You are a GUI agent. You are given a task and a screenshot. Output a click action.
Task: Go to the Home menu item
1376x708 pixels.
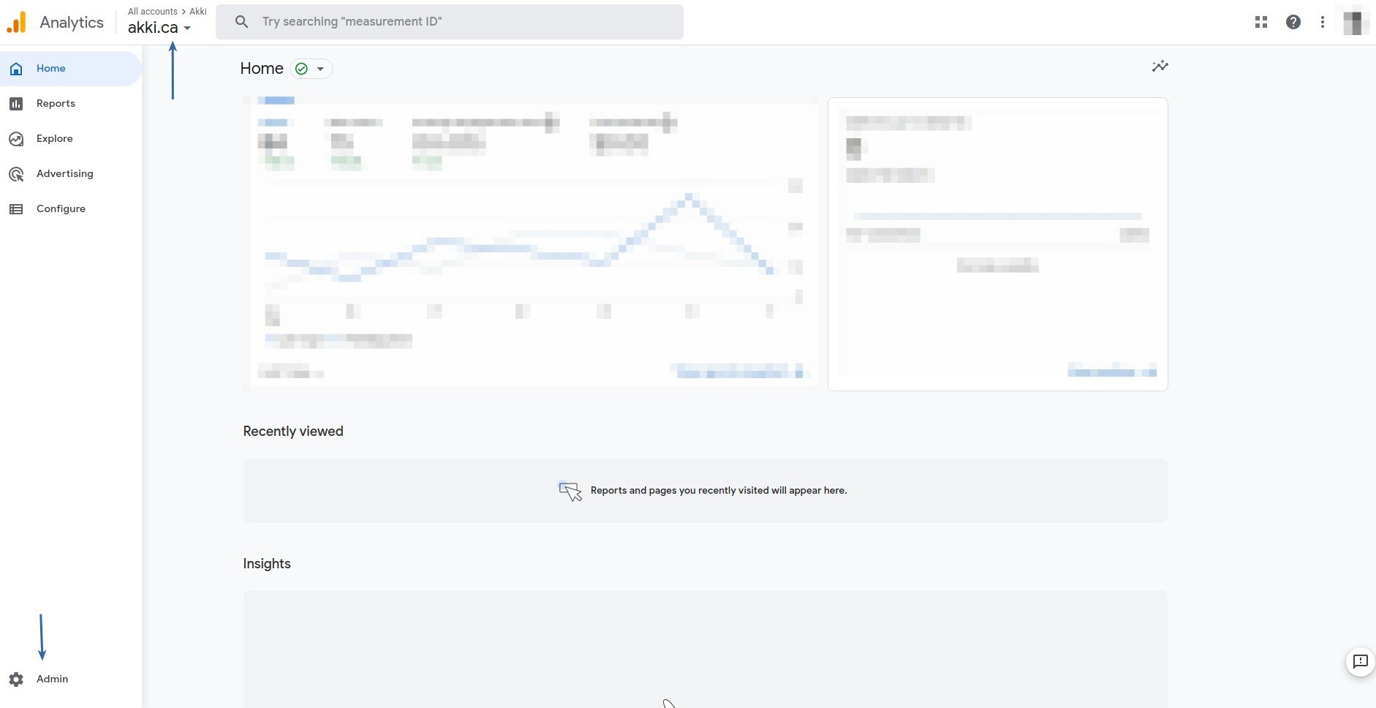[51, 69]
